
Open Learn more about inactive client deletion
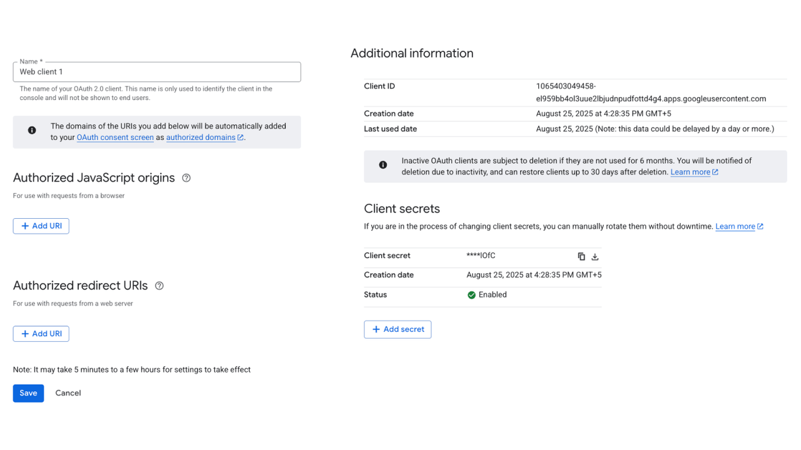tap(690, 171)
